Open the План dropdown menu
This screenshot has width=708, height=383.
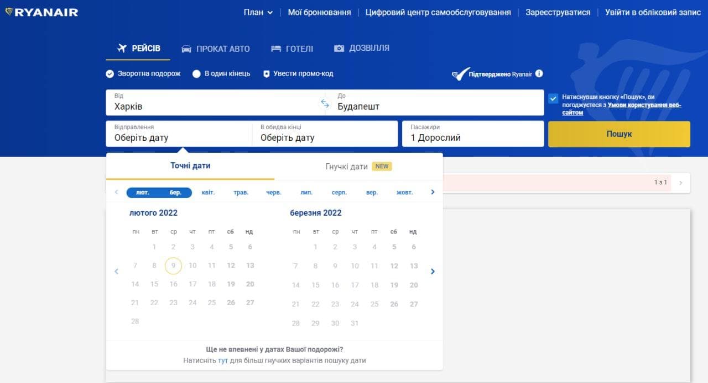click(x=258, y=12)
